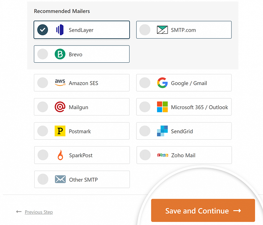Click the SparkPost label text
The height and width of the screenshot is (225, 263).
point(81,156)
